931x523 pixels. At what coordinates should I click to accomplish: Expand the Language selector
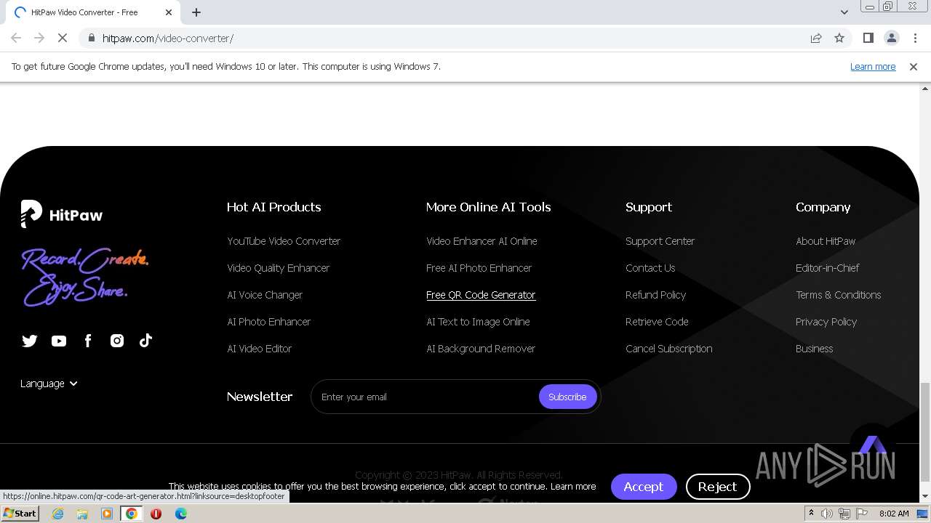[x=49, y=384]
